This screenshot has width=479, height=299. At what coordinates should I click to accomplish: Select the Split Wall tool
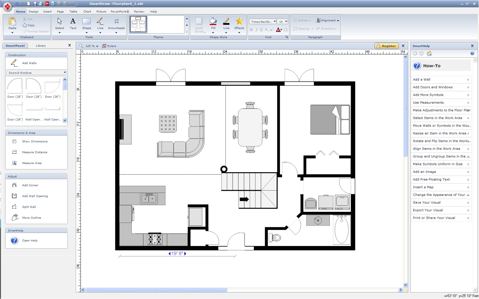tap(28, 207)
